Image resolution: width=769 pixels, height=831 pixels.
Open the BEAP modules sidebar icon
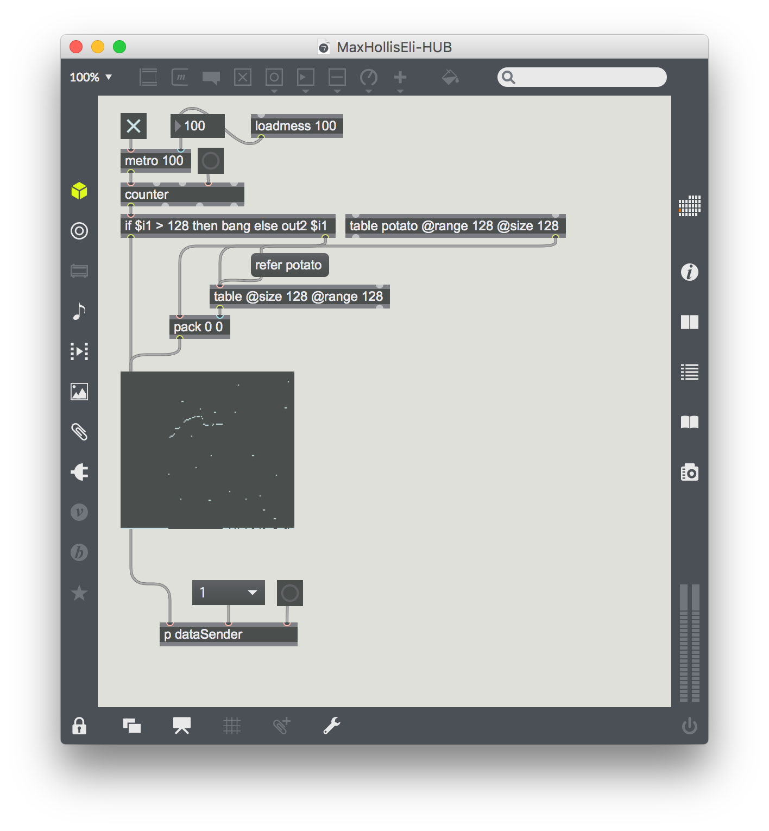pos(79,552)
